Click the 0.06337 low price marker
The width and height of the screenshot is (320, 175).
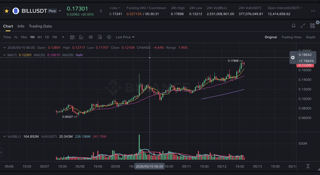coord(67,116)
